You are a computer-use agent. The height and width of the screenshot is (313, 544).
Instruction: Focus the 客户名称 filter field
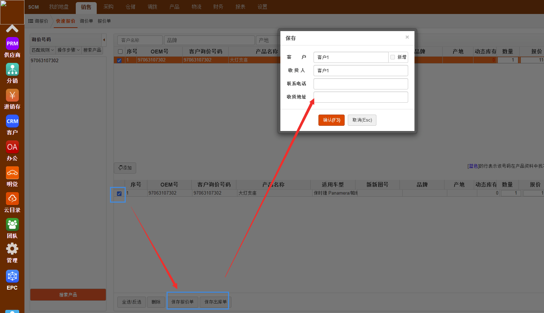pos(140,40)
